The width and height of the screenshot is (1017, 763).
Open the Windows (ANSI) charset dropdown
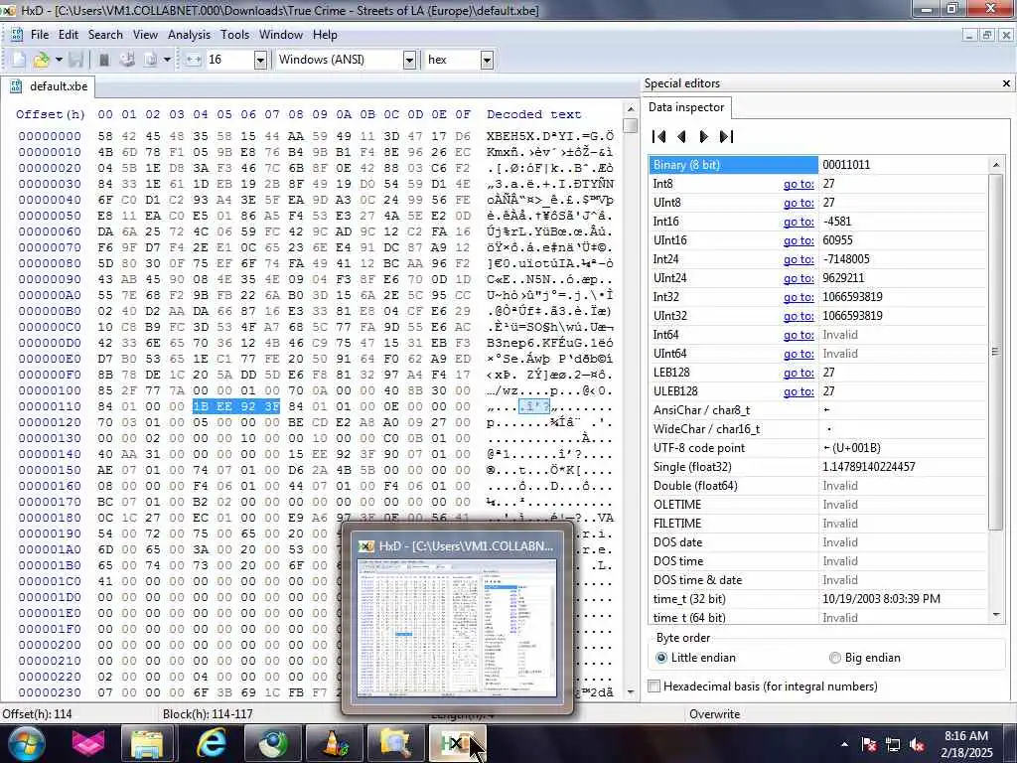pyautogui.click(x=409, y=60)
